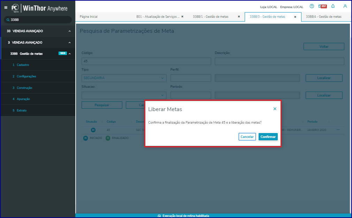Open the hamburger menu icon
This screenshot has width=352, height=218.
point(6,8)
